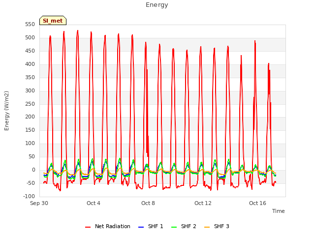This screenshot has height=236, width=315.
Task: Click the orange SHF 3 legend swatch
Action: click(207, 227)
